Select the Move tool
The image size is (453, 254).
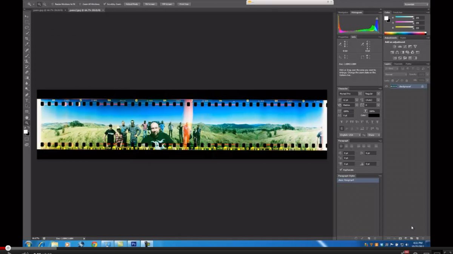click(x=27, y=17)
